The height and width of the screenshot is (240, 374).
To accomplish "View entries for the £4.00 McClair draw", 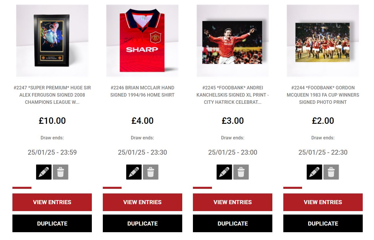I will click(142, 202).
